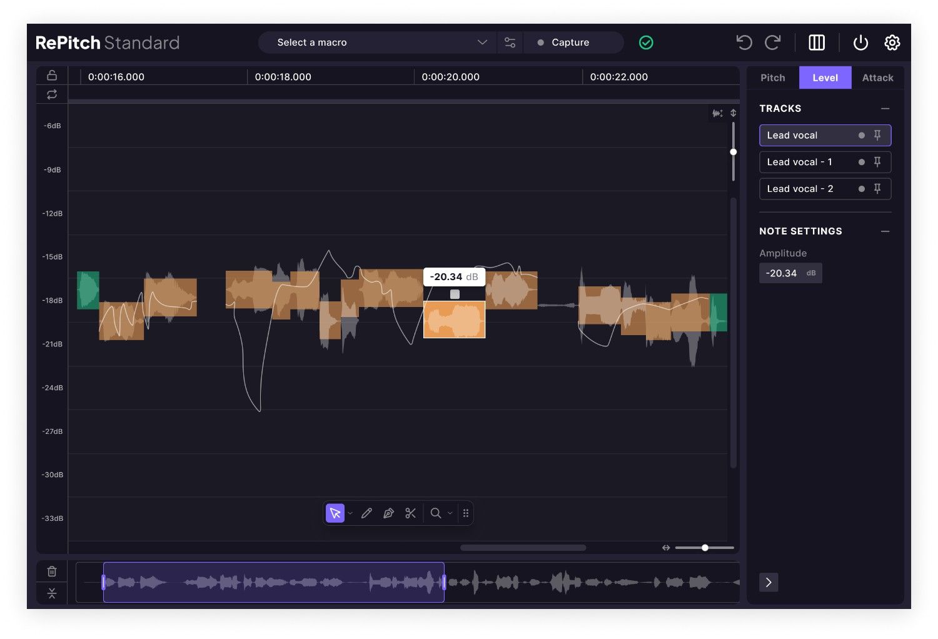
Task: Collapse the NOTE SETTINGS section
Action: click(x=885, y=231)
